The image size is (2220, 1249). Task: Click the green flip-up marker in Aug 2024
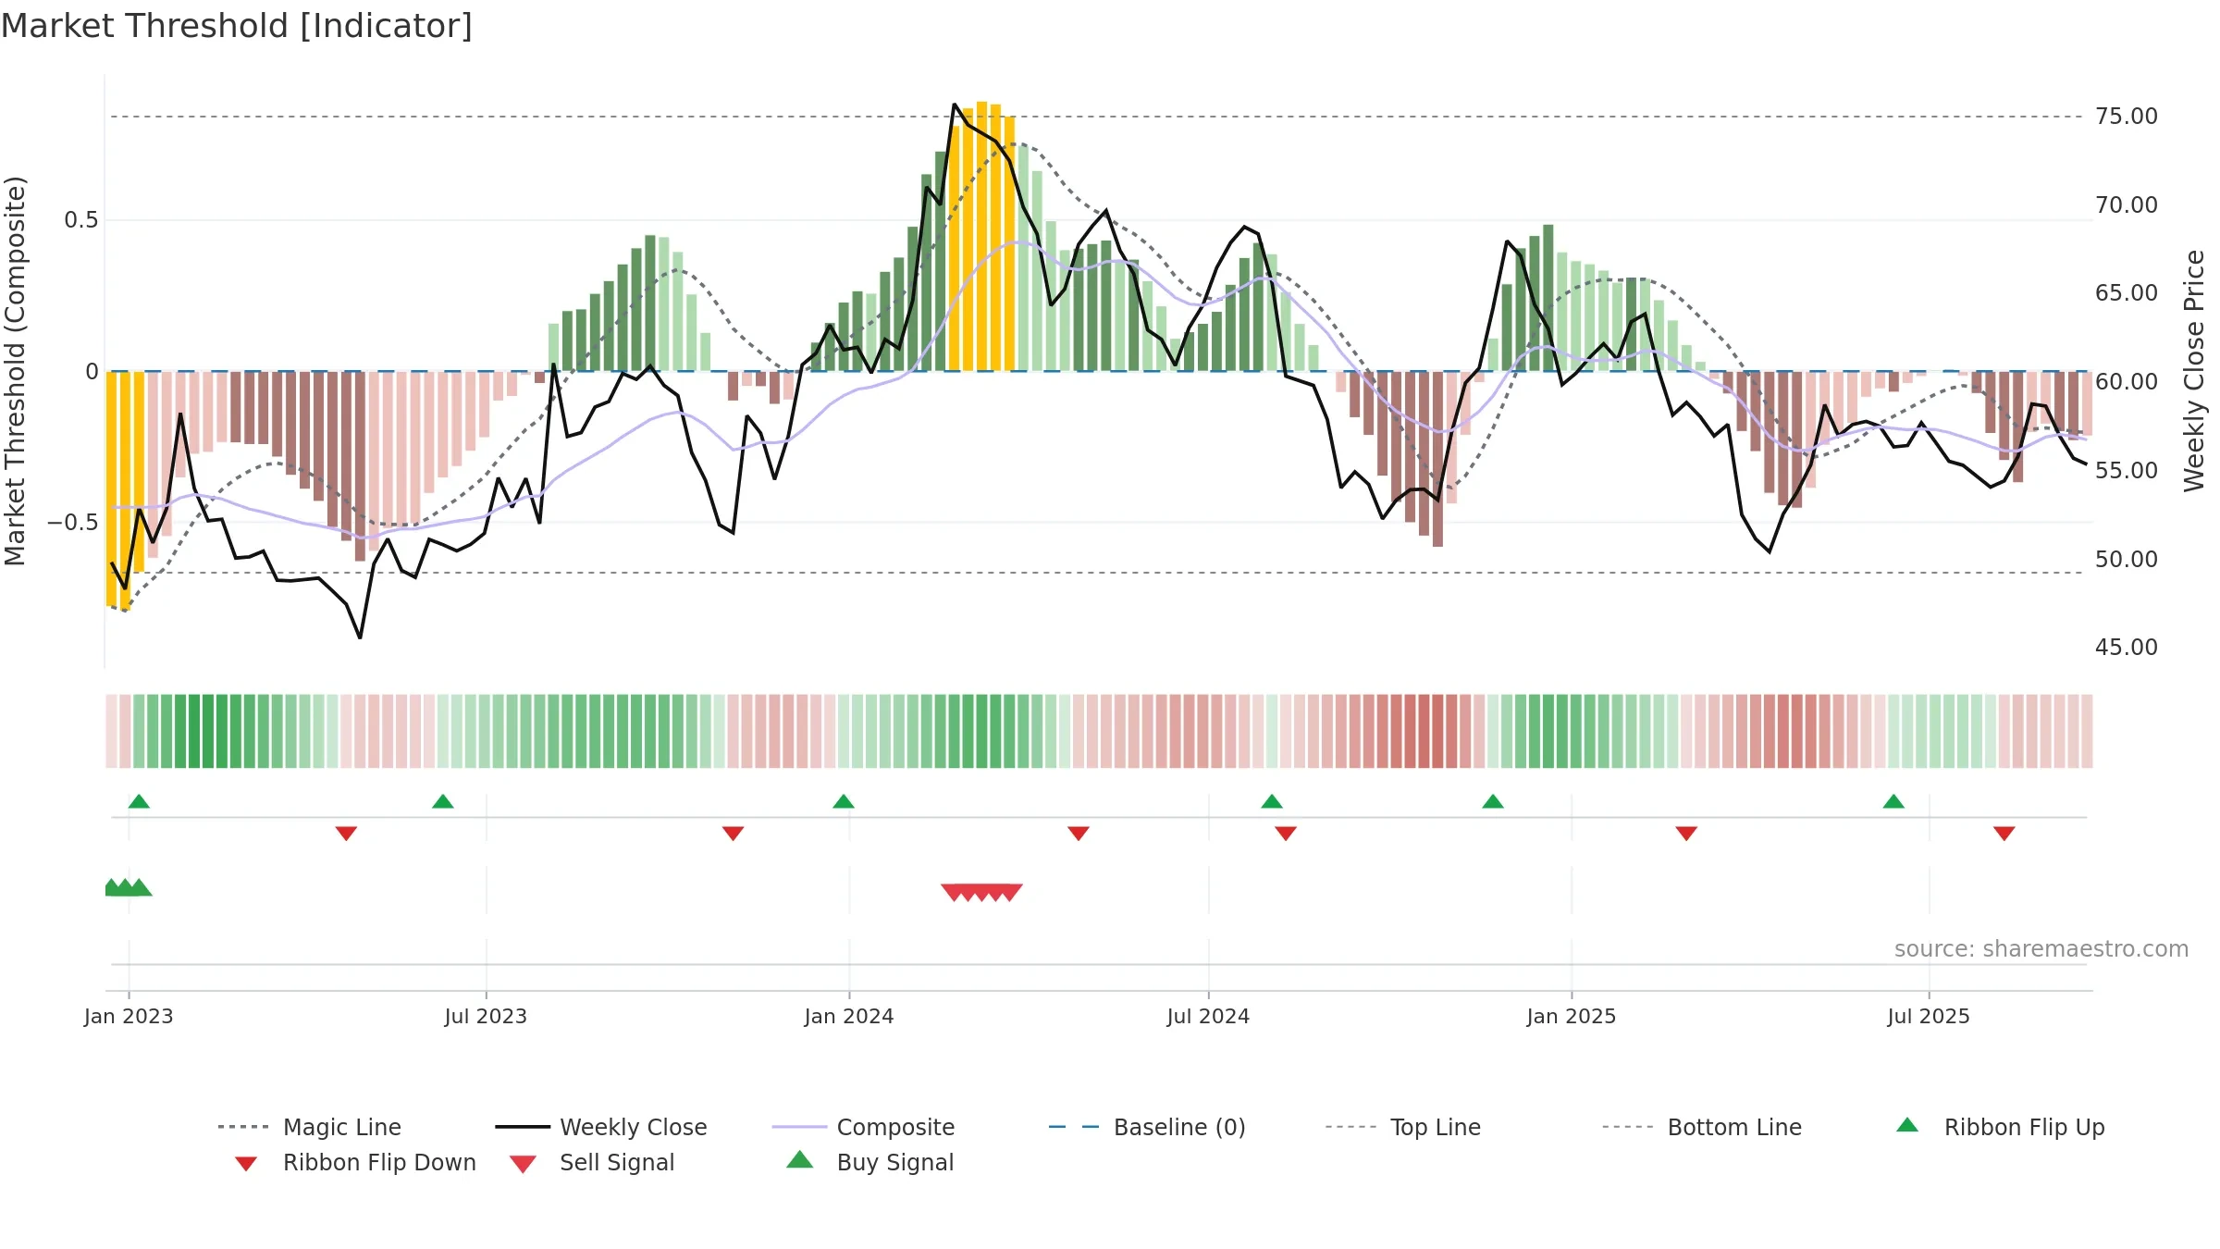(1272, 801)
